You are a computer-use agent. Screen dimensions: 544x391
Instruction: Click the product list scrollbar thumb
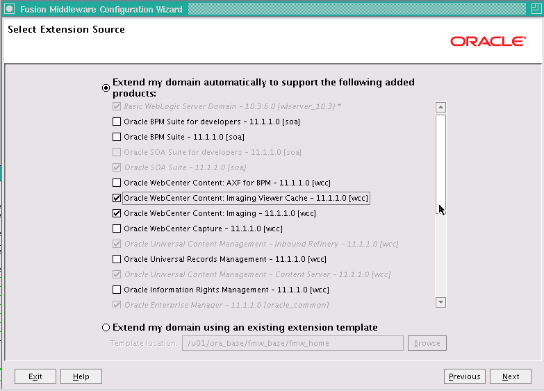click(x=440, y=164)
